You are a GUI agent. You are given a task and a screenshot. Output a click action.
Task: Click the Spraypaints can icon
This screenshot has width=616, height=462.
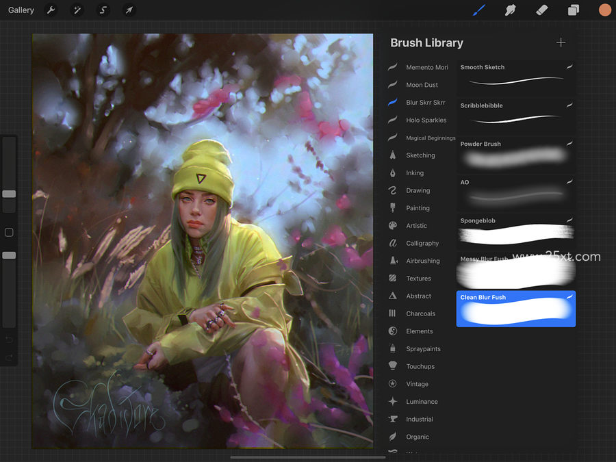pyautogui.click(x=392, y=348)
